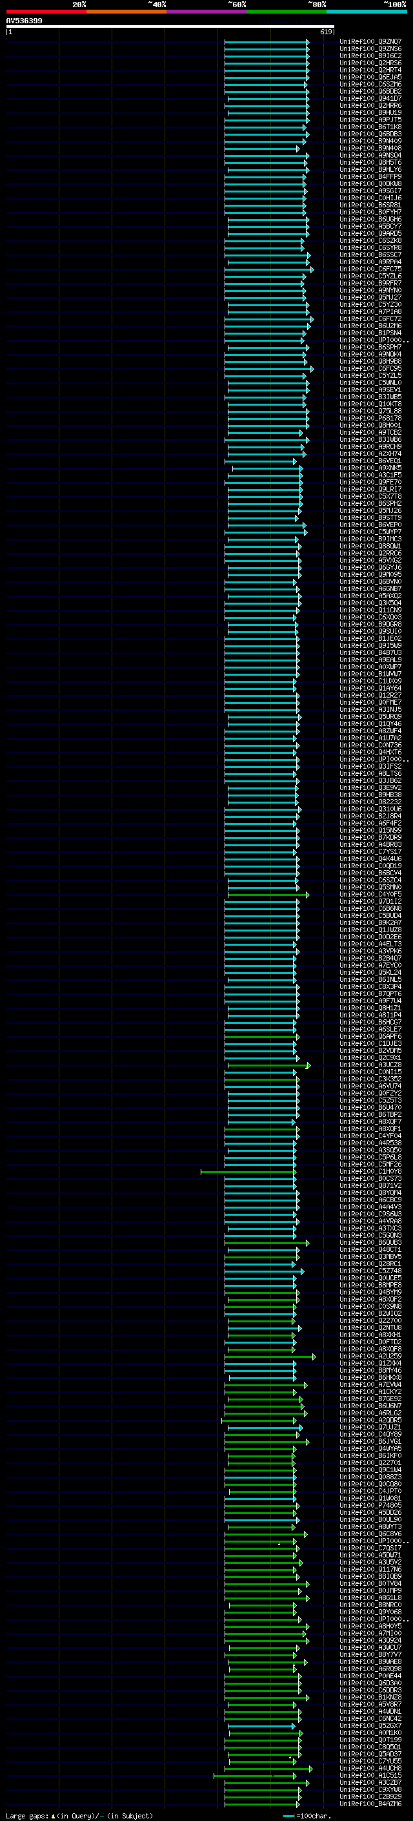The width and height of the screenshot is (413, 1821).
Task: Click the cyan alignment bar for UniRef100_B9N408
Action: pyautogui.click(x=262, y=149)
